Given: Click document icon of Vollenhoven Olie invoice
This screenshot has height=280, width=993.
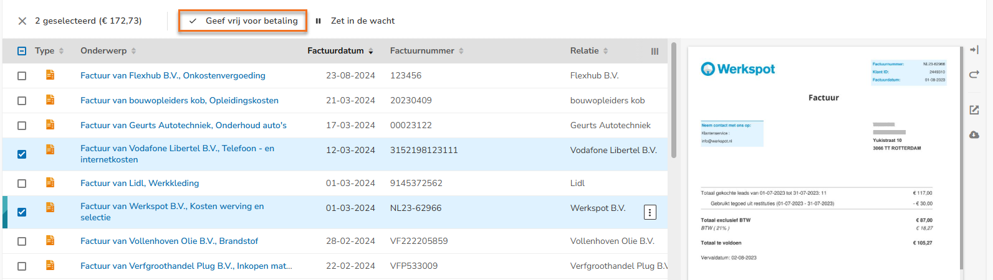Looking at the screenshot, I should (50, 240).
